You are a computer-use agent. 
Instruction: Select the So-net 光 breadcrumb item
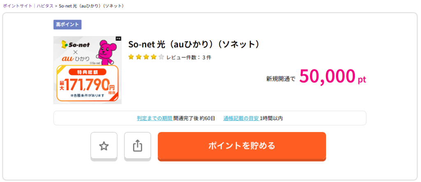tap(91, 6)
